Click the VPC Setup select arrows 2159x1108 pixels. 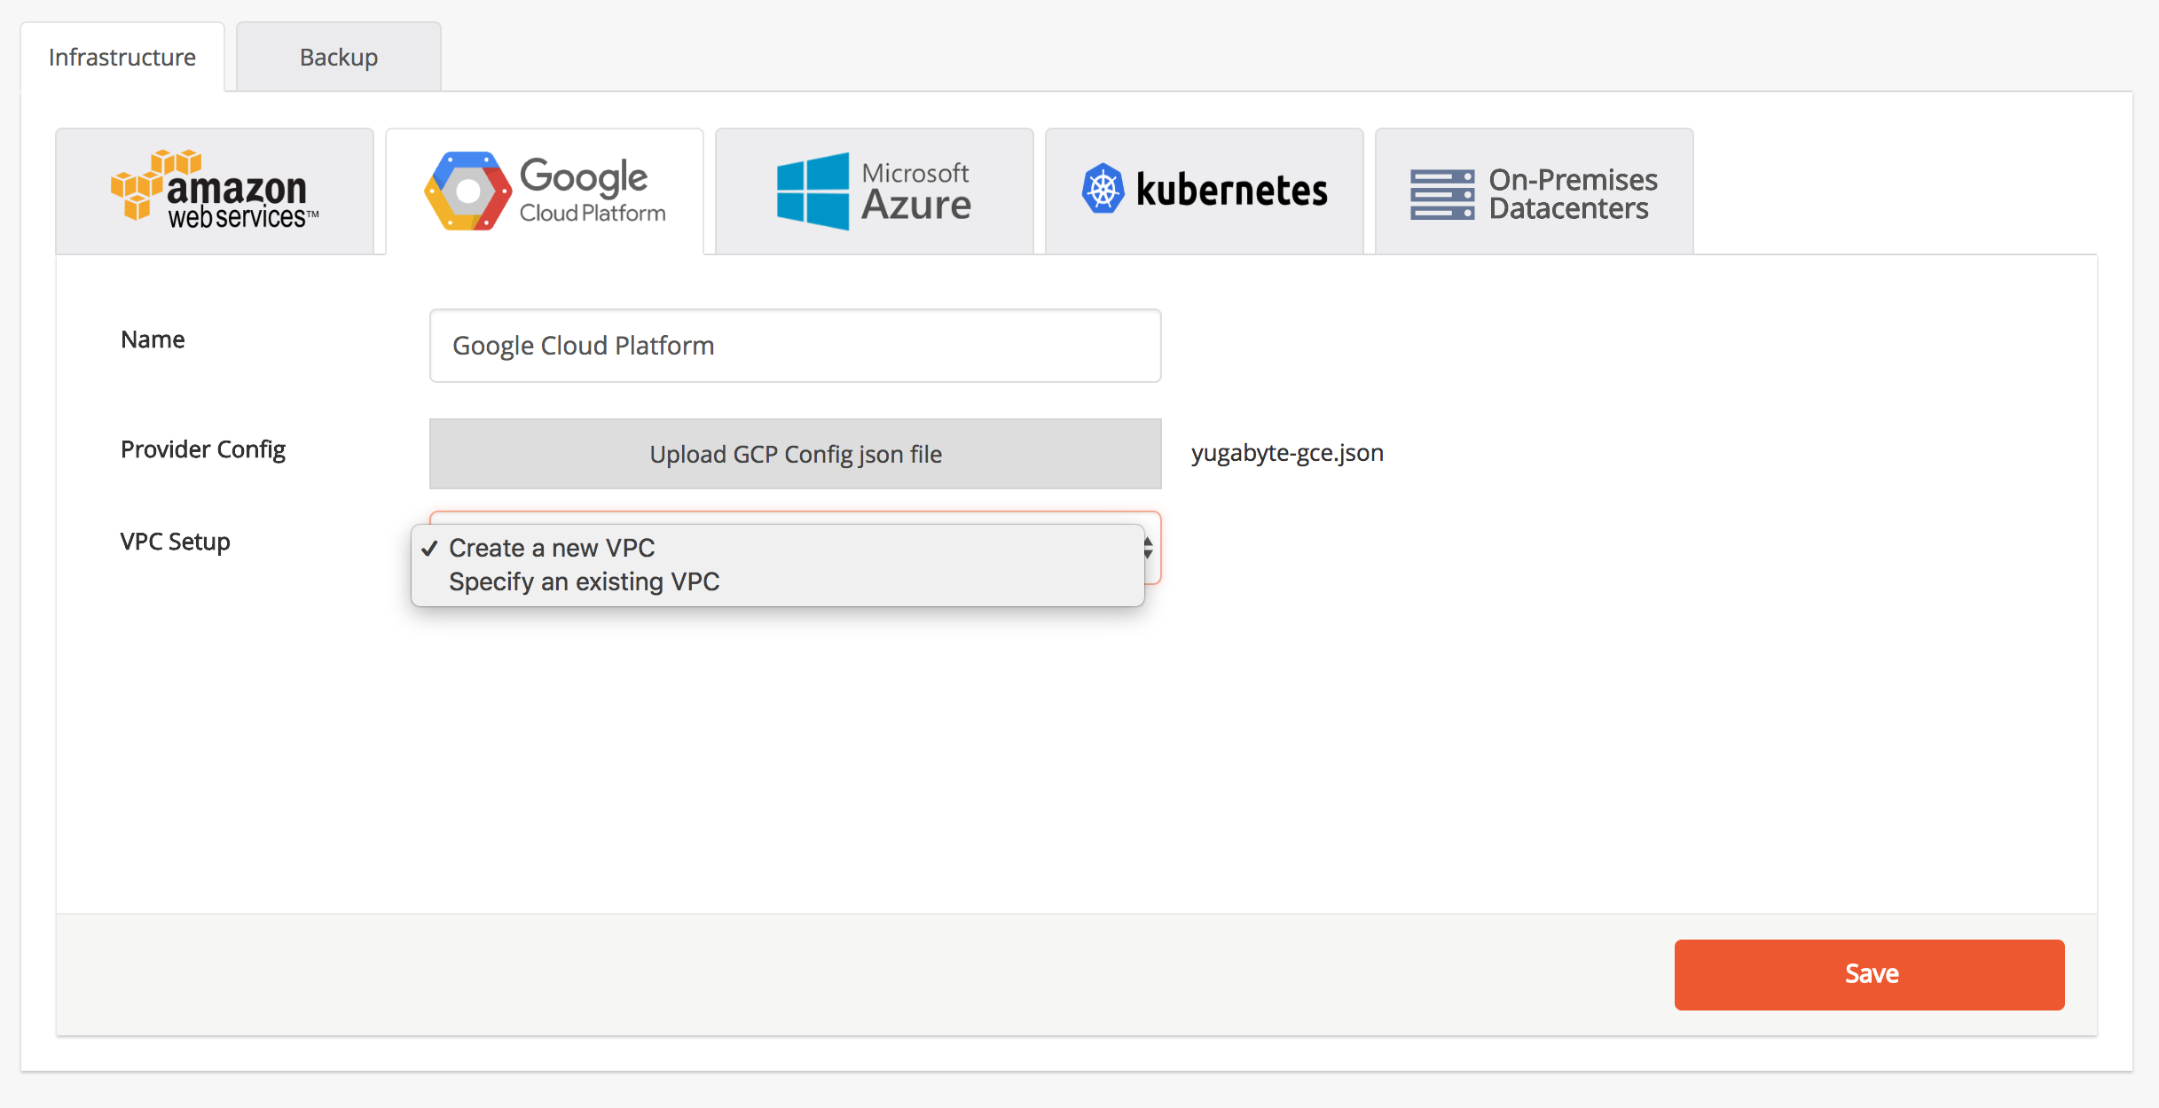coord(1148,548)
